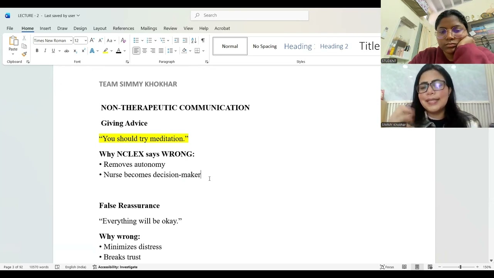Click Accessibility: Investigate in status bar
494x278 pixels.
115,267
